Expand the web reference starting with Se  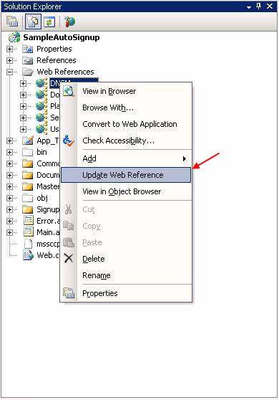pyautogui.click(x=23, y=118)
